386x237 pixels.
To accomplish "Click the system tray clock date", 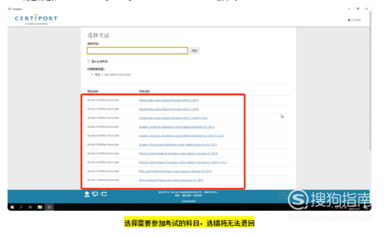I will tap(354, 209).
